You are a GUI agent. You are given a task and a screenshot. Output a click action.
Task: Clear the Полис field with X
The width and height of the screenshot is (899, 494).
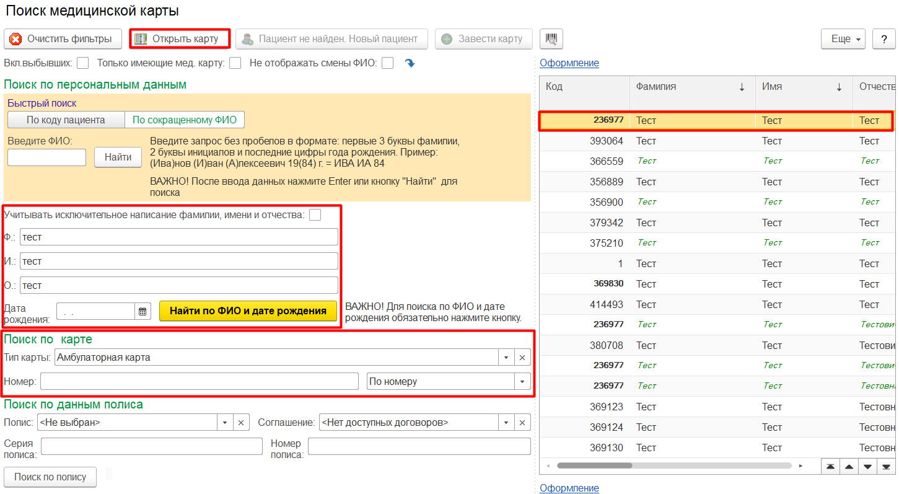coord(241,423)
